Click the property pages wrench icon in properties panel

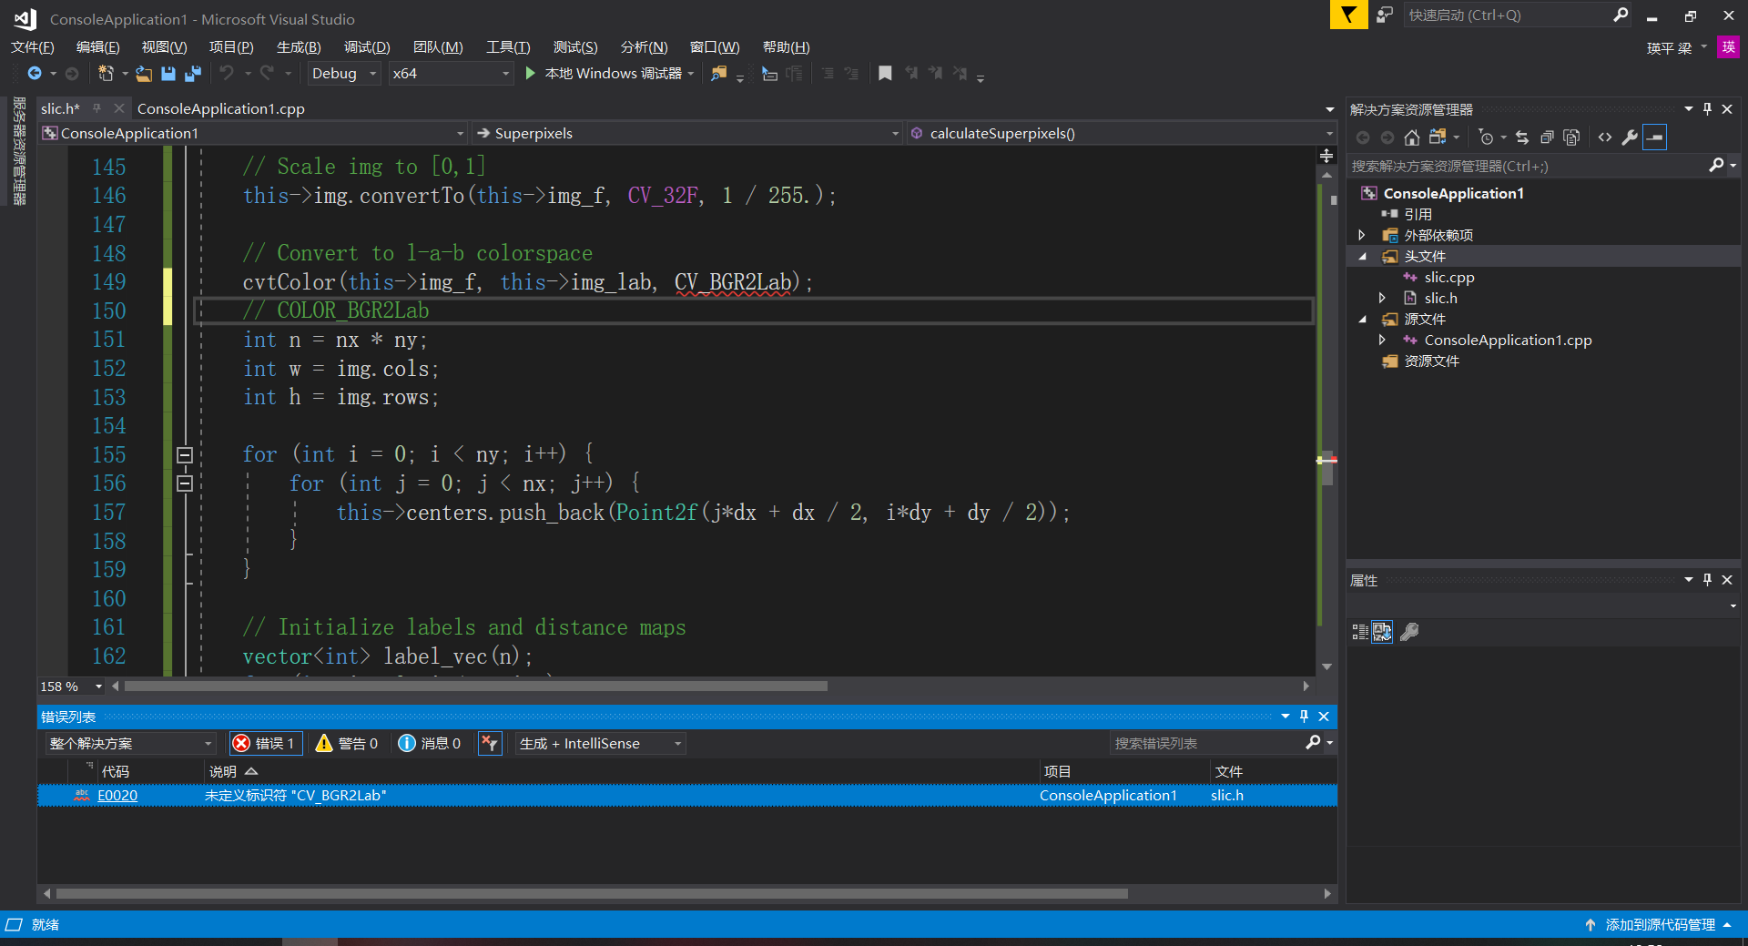point(1409,632)
